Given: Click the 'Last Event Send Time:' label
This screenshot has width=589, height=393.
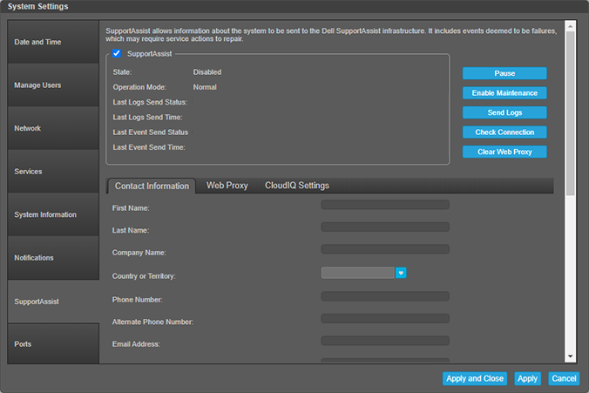Looking at the screenshot, I should [x=149, y=147].
